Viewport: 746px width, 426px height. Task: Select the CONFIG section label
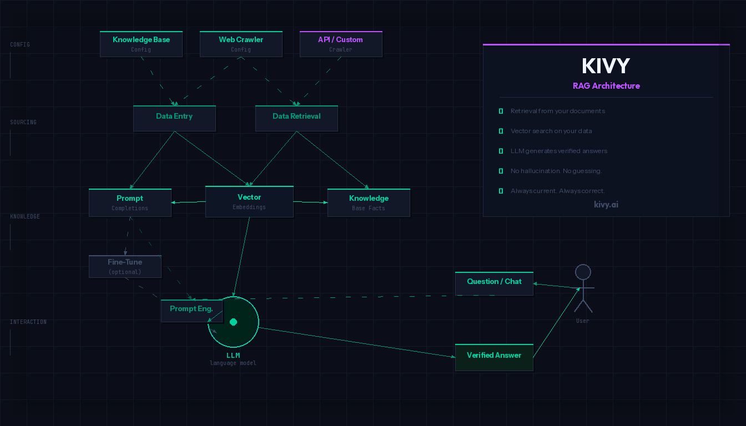point(19,44)
